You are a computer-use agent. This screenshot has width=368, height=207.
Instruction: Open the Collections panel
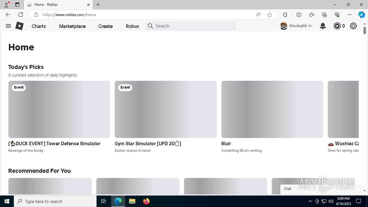click(324, 15)
